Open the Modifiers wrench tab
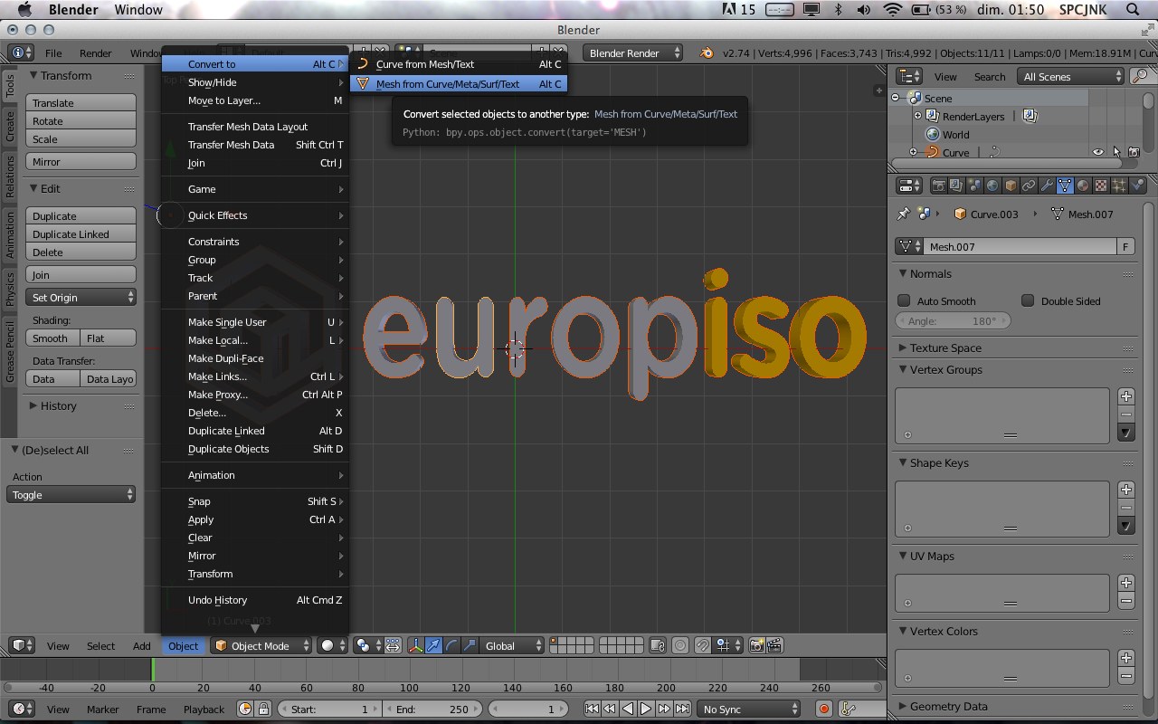Screen dimensions: 1158x724 1047,186
